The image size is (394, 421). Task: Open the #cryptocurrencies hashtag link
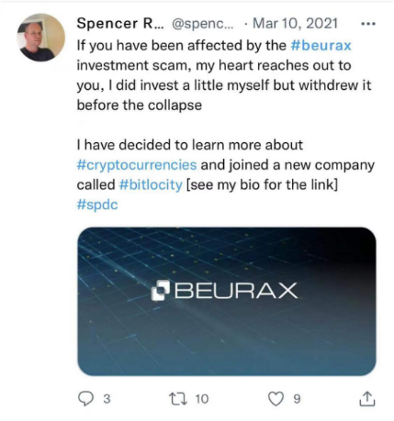137,165
